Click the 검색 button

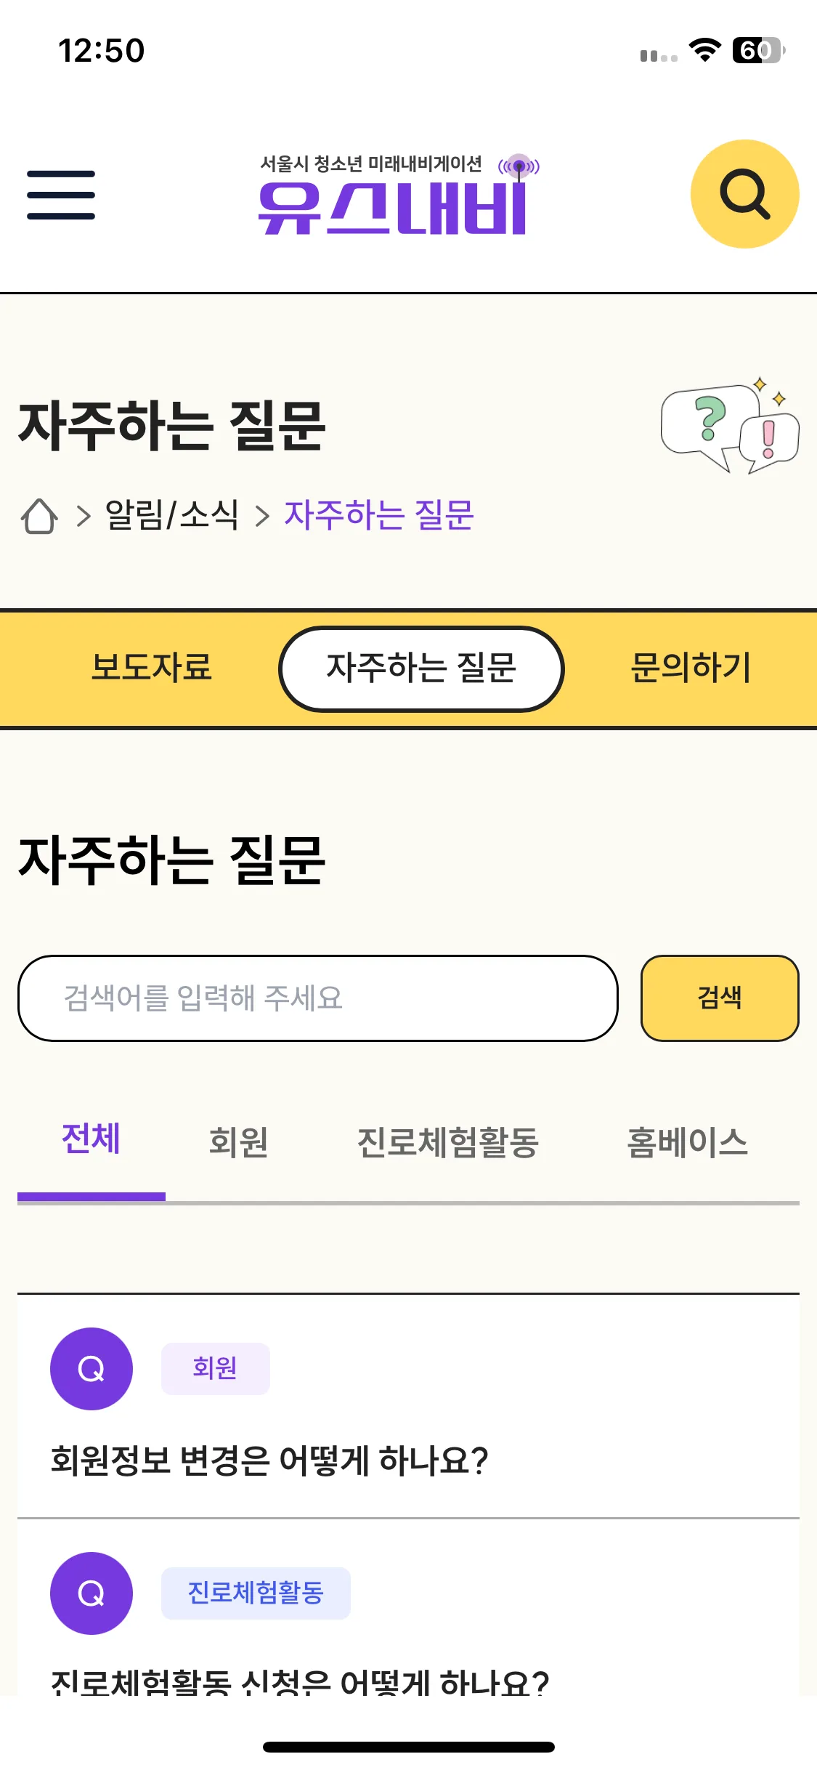pyautogui.click(x=720, y=998)
